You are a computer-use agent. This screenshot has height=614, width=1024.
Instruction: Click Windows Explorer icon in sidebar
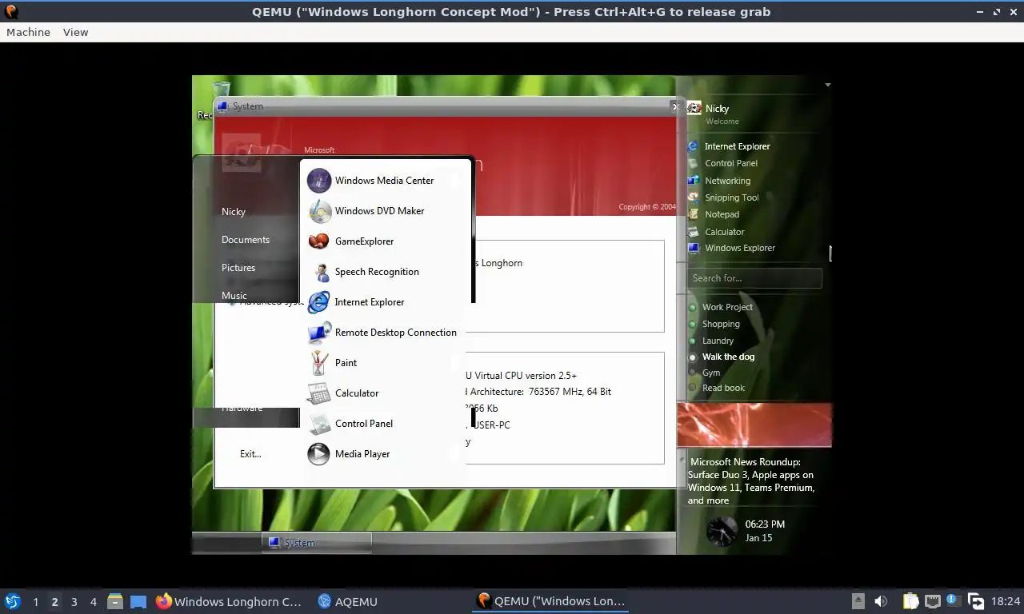(694, 248)
